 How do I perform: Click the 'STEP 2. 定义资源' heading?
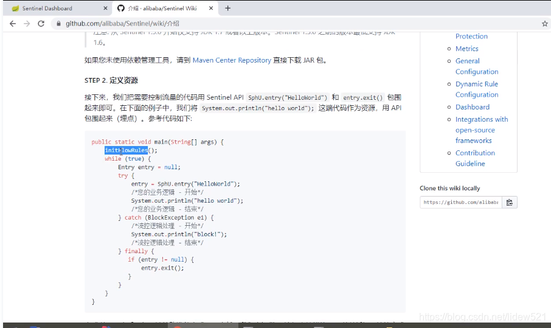(111, 80)
